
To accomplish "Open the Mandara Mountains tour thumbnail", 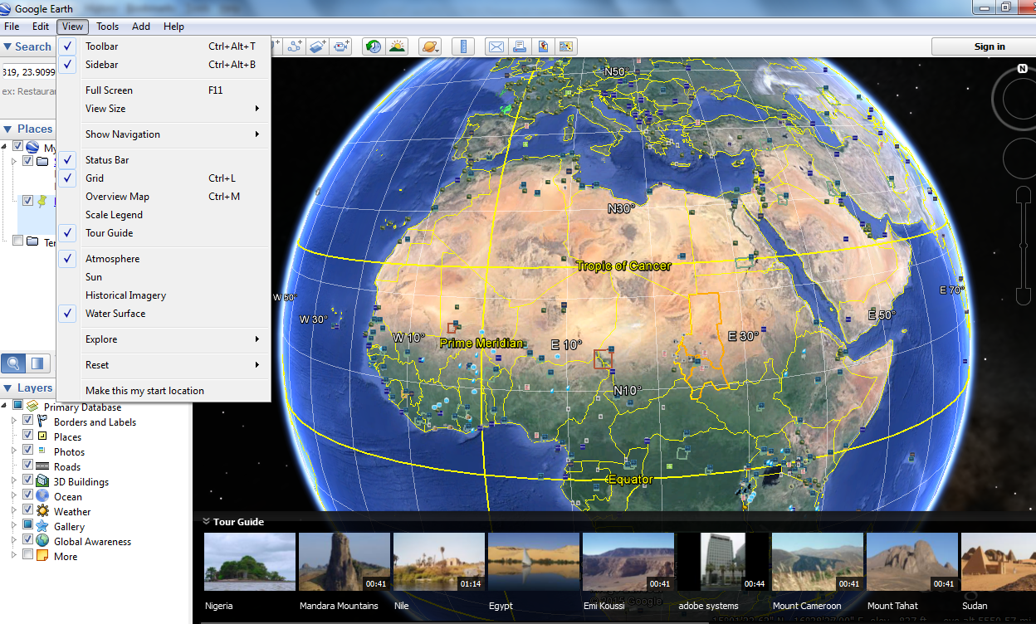I will (x=345, y=562).
